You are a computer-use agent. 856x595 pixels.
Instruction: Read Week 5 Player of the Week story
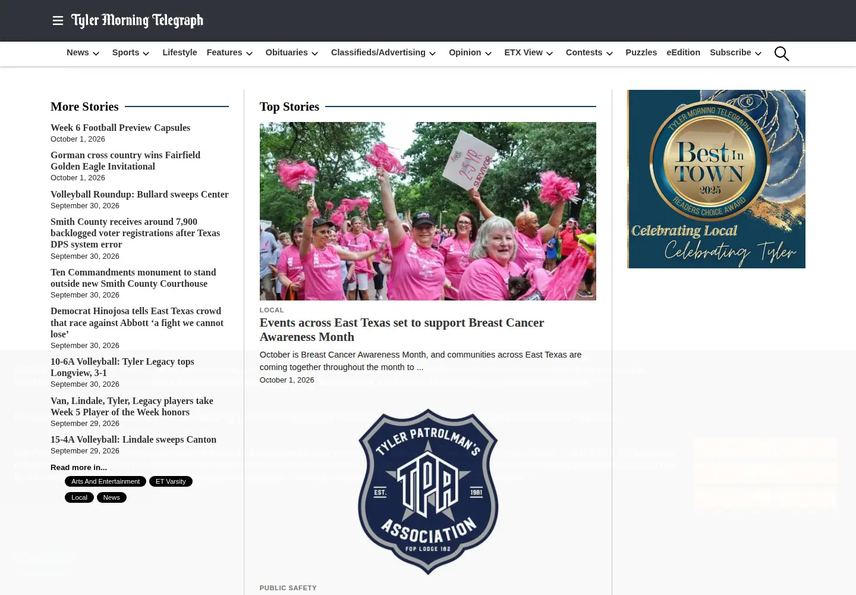[x=132, y=406]
